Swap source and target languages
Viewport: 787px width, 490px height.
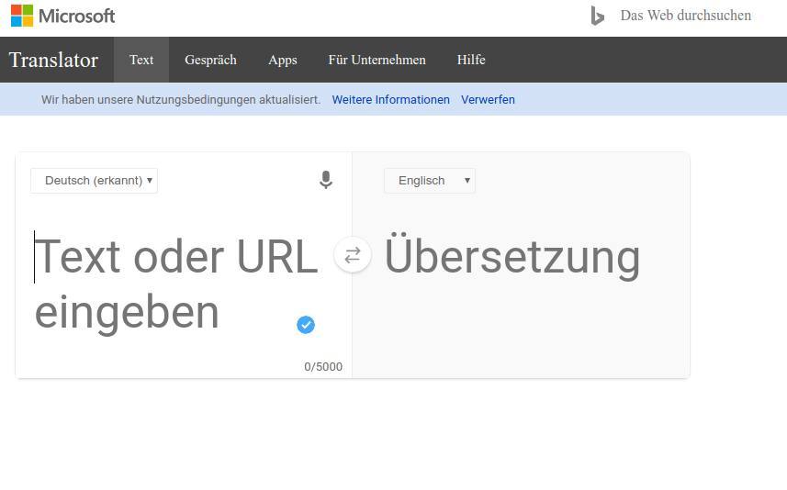(353, 255)
